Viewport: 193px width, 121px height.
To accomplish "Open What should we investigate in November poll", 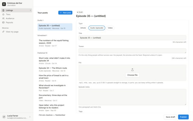I will click(55, 88).
